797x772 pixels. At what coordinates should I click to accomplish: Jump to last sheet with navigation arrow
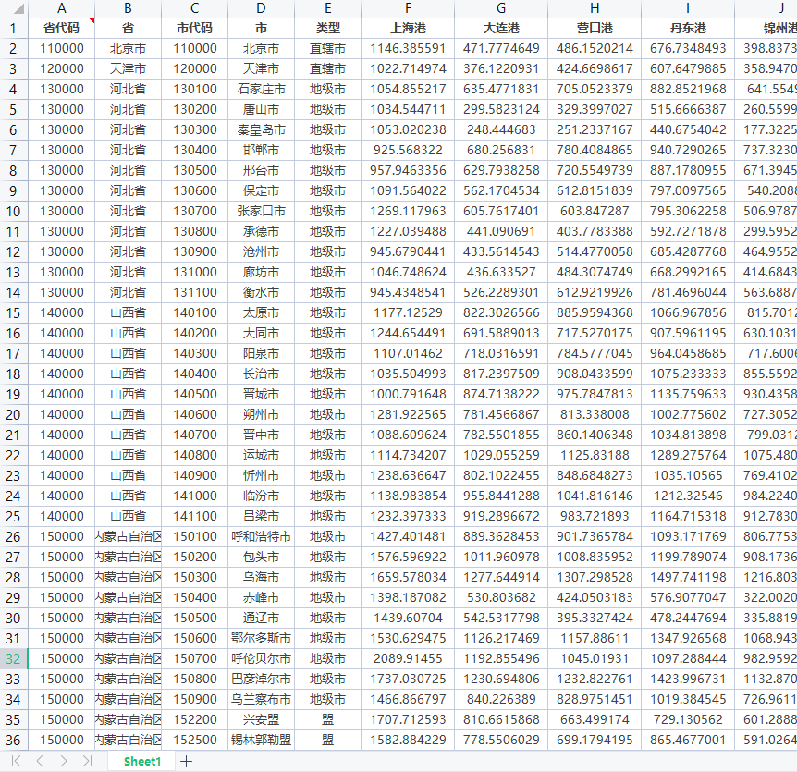click(x=87, y=761)
